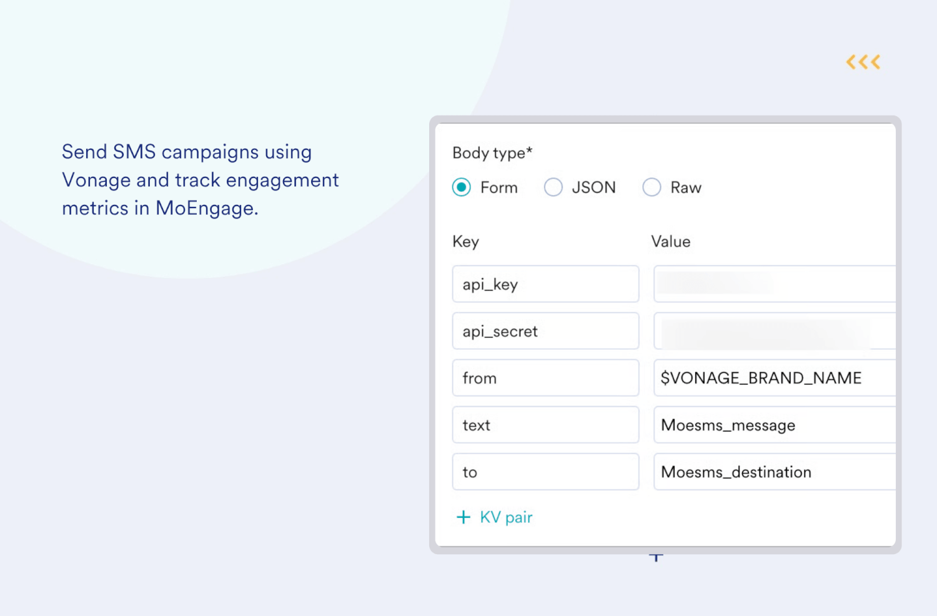Click the plus icon beside KV pair
The height and width of the screenshot is (616, 937).
click(464, 517)
